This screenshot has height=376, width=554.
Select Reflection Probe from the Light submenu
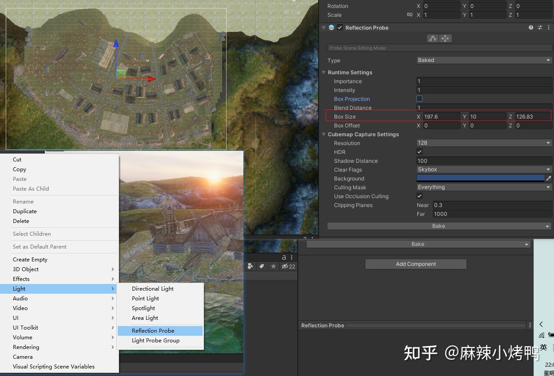153,330
